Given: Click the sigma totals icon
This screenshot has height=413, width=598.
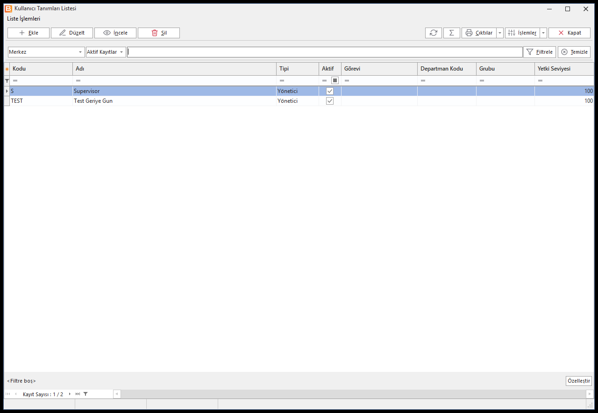Looking at the screenshot, I should (x=452, y=33).
